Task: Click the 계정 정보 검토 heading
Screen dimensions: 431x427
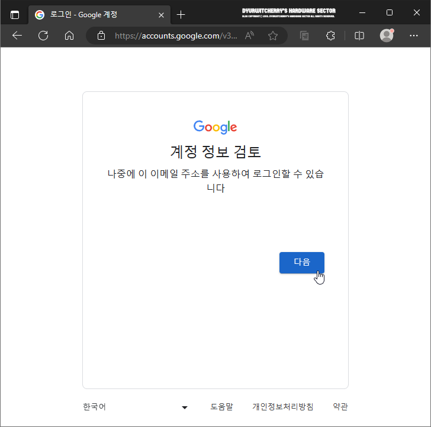Action: (215, 152)
